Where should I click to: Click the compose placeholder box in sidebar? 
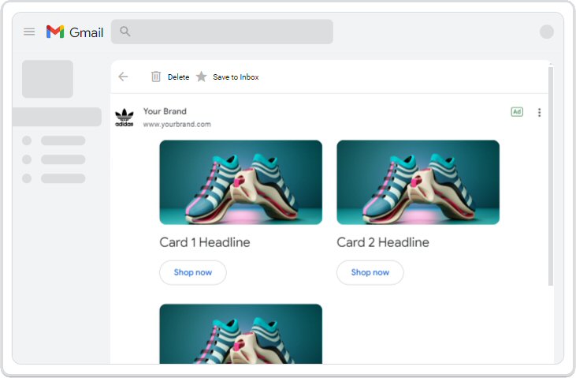point(47,79)
